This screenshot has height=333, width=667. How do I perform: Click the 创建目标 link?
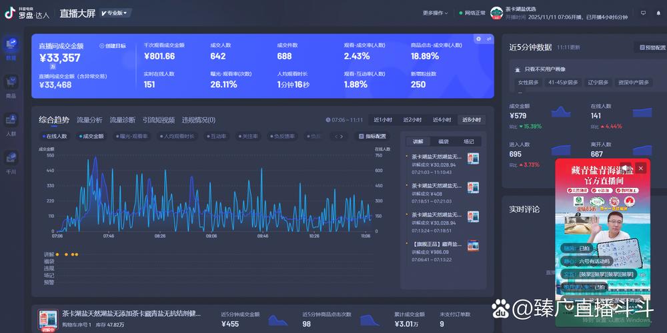[x=113, y=46]
